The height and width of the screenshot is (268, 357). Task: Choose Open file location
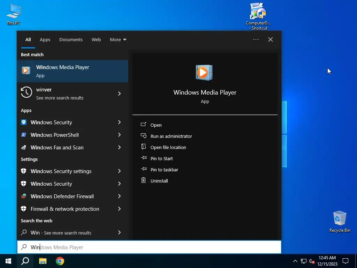click(x=168, y=147)
